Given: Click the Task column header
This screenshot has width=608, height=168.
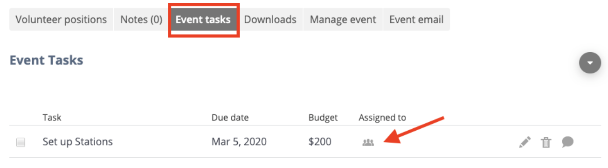Looking at the screenshot, I should pyautogui.click(x=52, y=118).
